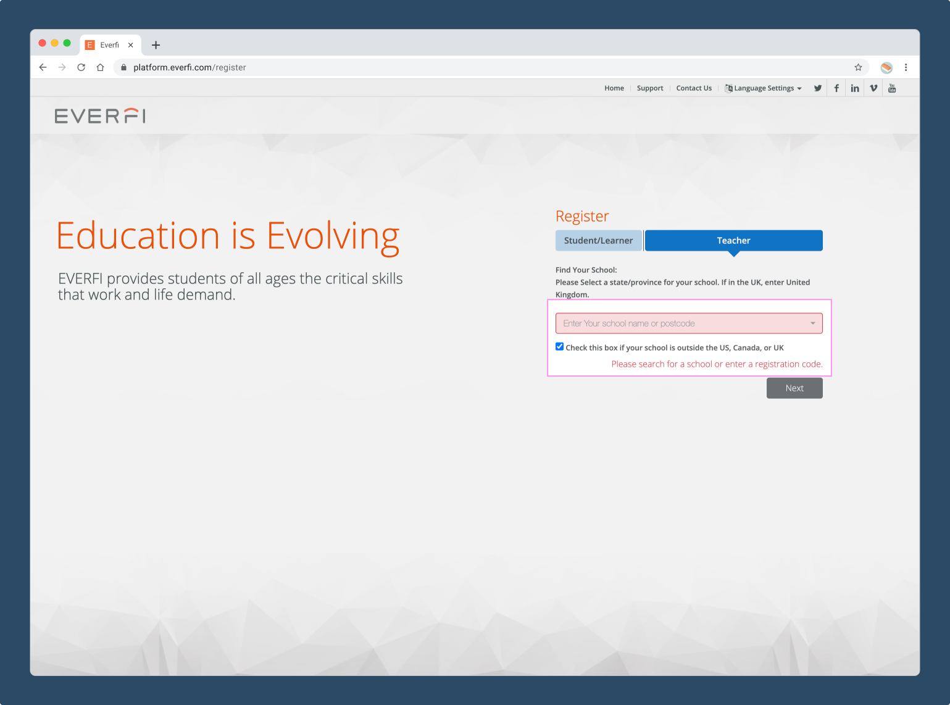The image size is (950, 705).
Task: Focus the school name or postcode field
Action: click(689, 323)
